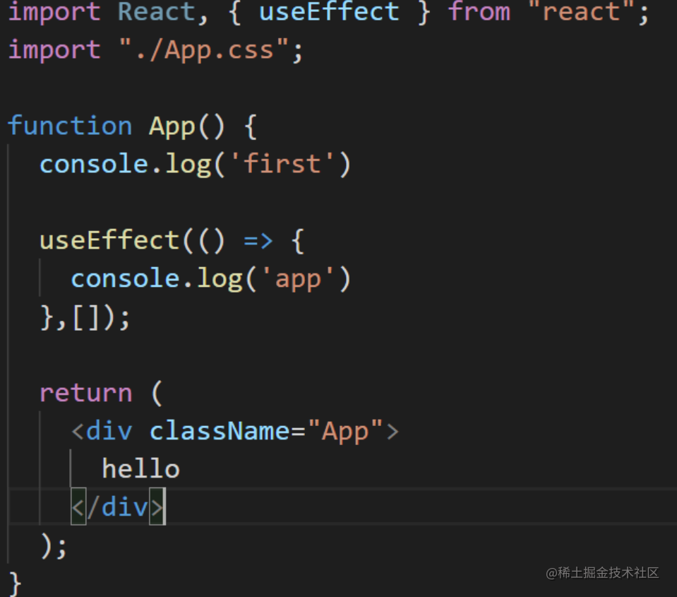Click the useEffect hook call
Screen dimensions: 677x597
pos(109,240)
